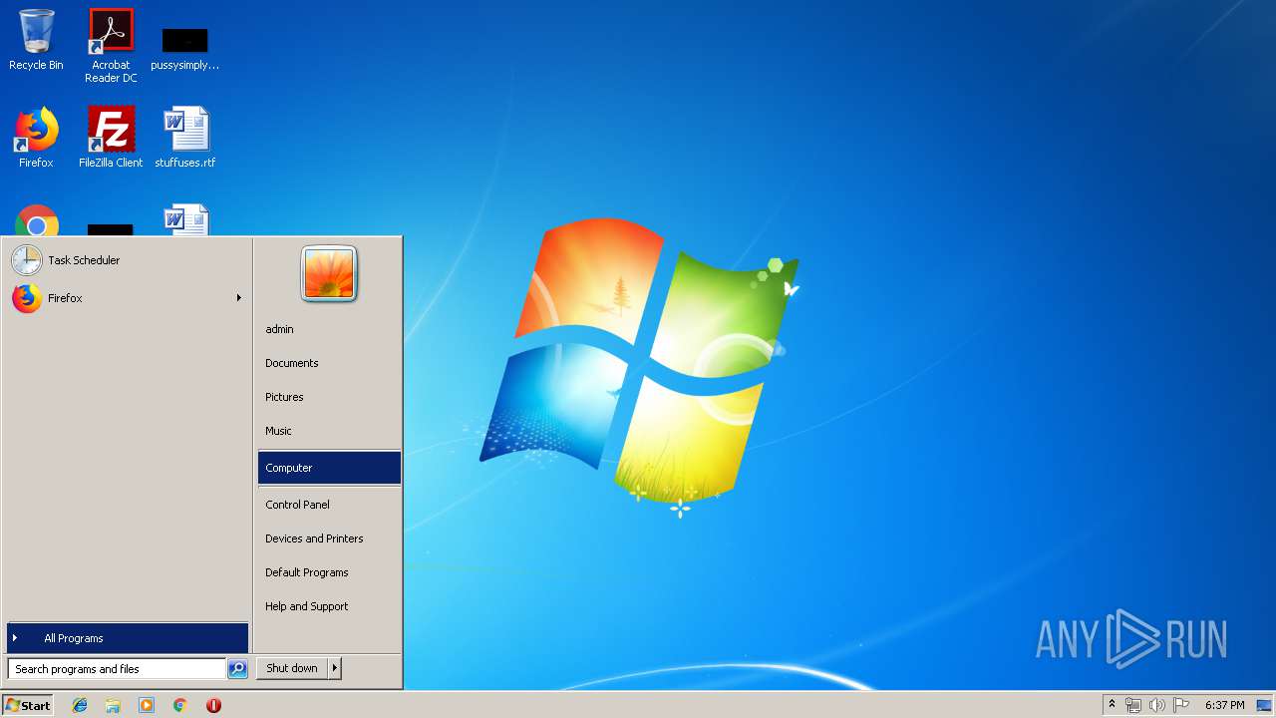The height and width of the screenshot is (718, 1276).
Task: Expand Firefox jump list arrow
Action: click(x=239, y=298)
